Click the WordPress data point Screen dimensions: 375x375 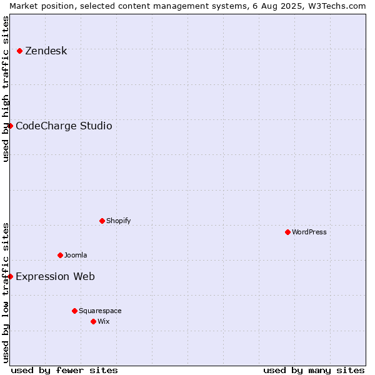coord(287,232)
